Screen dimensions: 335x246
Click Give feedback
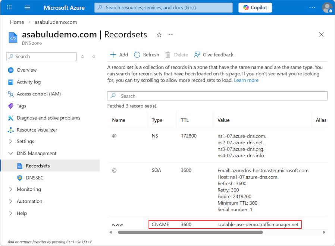tap(213, 55)
